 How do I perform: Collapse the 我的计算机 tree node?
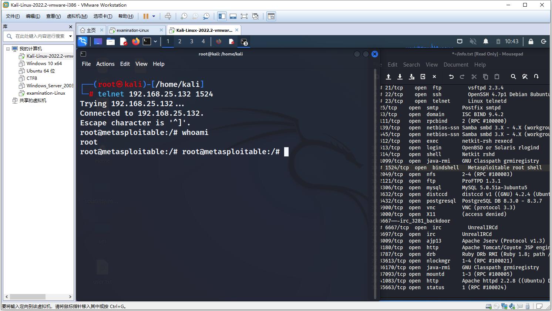click(8, 49)
